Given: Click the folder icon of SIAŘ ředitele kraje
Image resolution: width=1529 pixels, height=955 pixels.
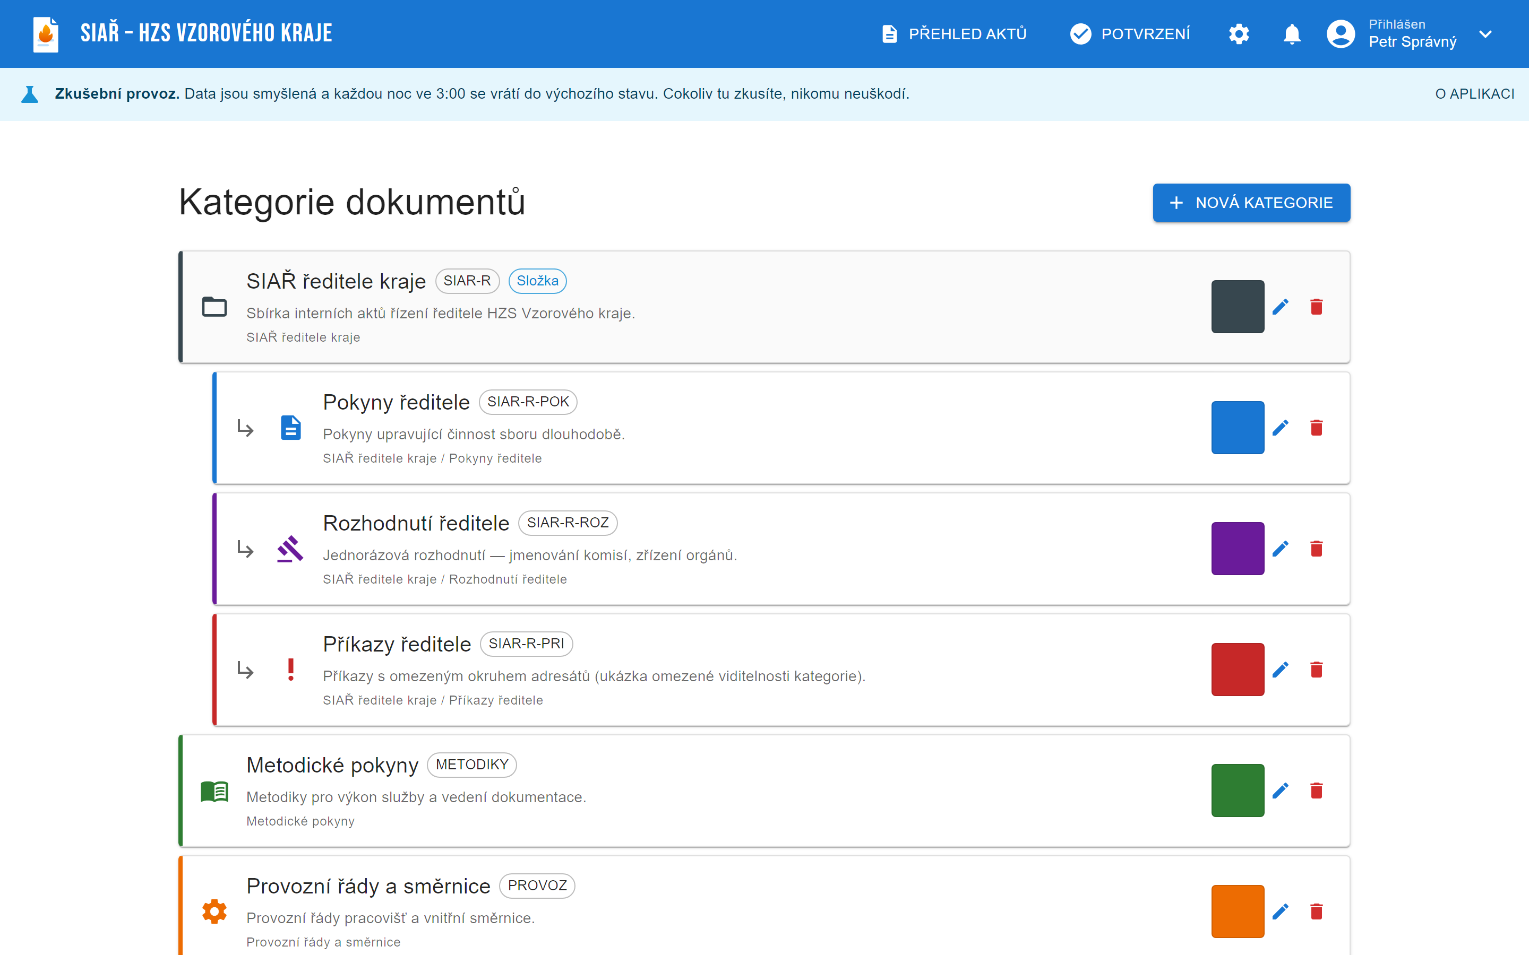Looking at the screenshot, I should [214, 307].
